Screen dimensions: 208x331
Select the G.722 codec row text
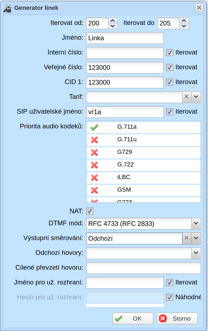pyautogui.click(x=126, y=165)
